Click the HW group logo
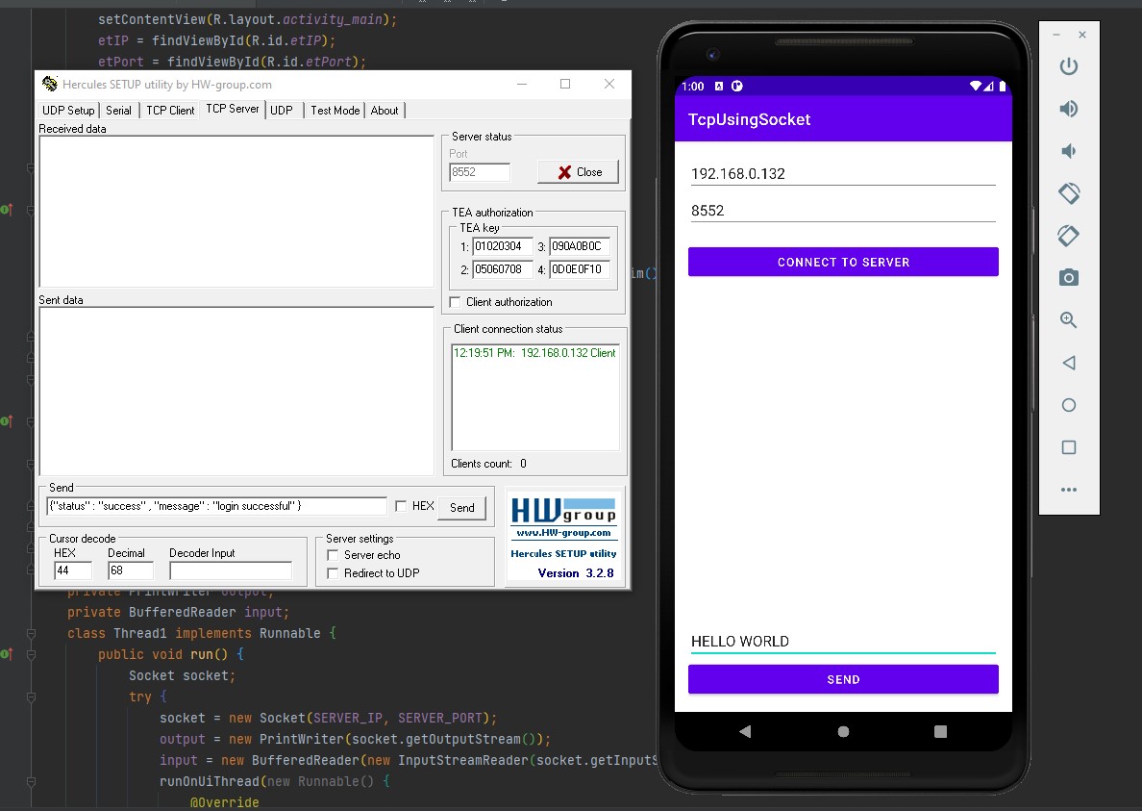Viewport: 1142px width, 811px height. 563,510
